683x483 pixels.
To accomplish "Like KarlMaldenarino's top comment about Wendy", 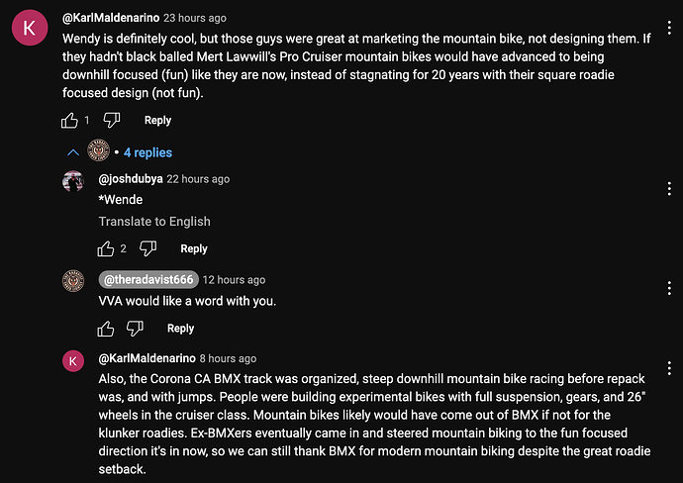I will 69,120.
